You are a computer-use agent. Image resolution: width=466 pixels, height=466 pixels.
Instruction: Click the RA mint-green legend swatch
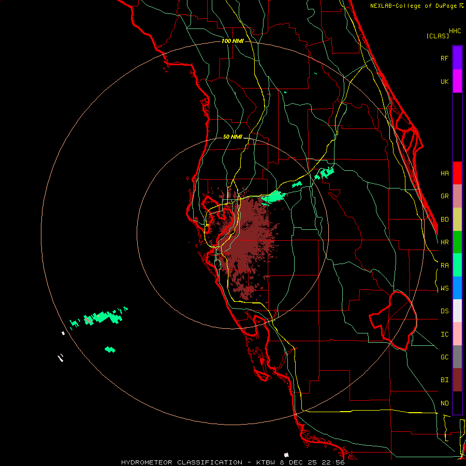[x=457, y=265]
